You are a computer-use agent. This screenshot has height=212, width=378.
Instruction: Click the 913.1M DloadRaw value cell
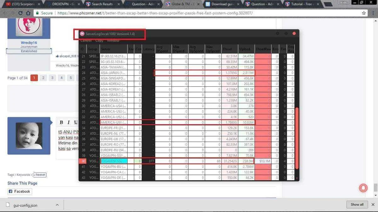click(263, 161)
